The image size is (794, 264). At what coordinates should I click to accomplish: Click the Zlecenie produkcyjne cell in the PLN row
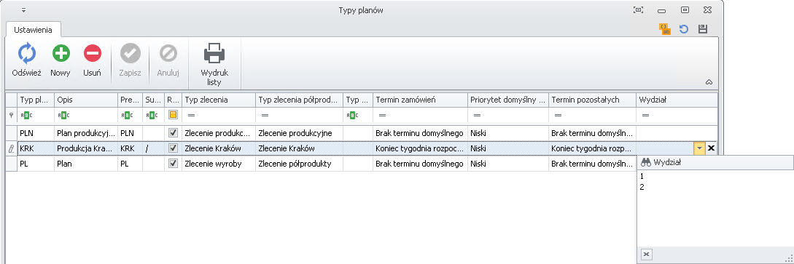pyautogui.click(x=299, y=133)
